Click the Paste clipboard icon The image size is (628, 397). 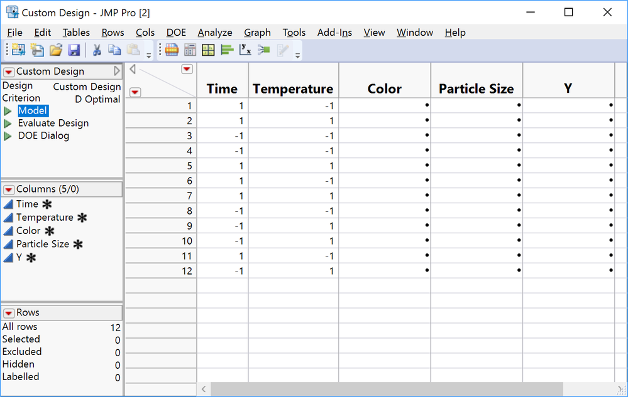[x=133, y=50]
